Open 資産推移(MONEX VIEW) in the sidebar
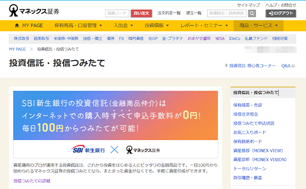The width and height of the screenshot is (306, 189). click(258, 151)
